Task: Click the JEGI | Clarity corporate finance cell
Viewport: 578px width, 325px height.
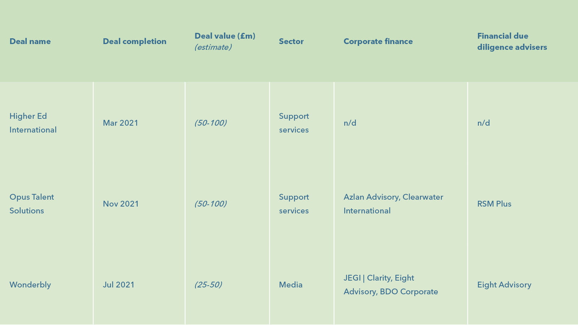Action: pyautogui.click(x=391, y=285)
